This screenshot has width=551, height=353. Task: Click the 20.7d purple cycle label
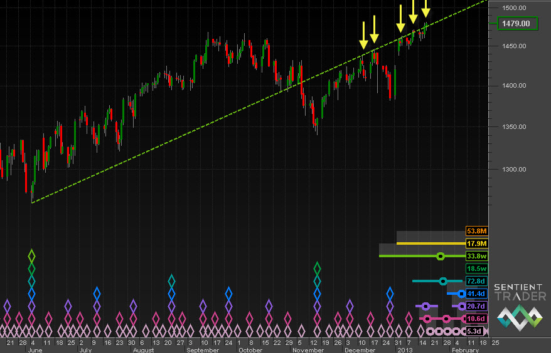point(476,306)
